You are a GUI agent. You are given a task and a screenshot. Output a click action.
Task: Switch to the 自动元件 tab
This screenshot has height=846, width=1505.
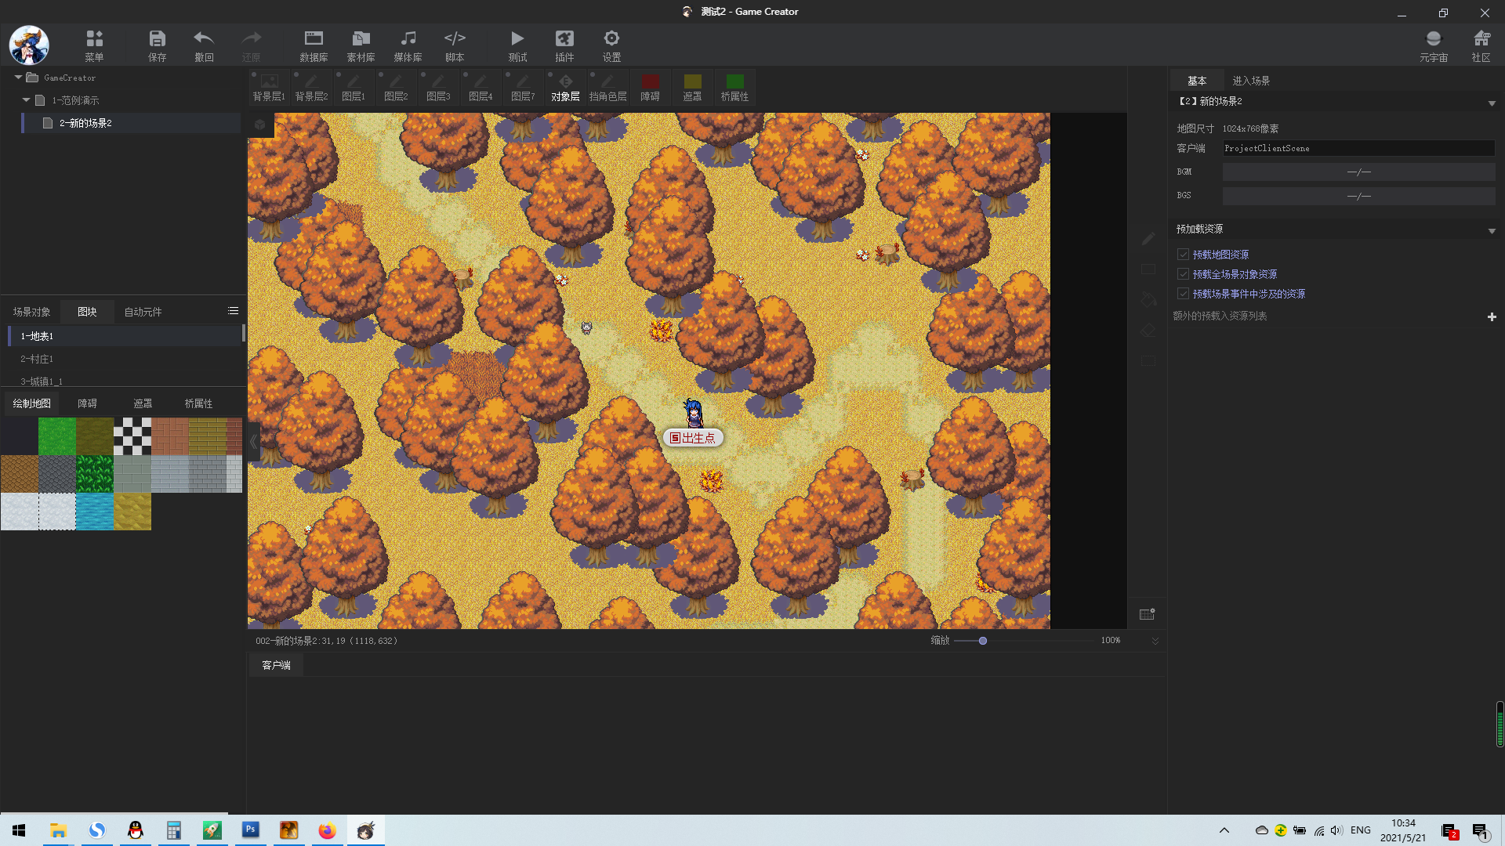tap(143, 312)
